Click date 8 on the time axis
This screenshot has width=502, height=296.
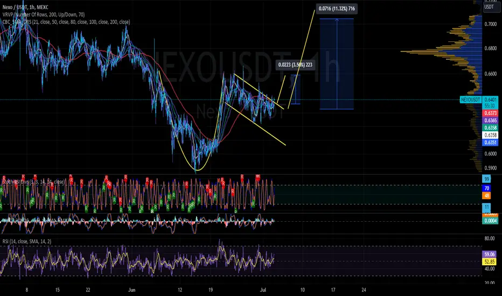tap(26, 290)
